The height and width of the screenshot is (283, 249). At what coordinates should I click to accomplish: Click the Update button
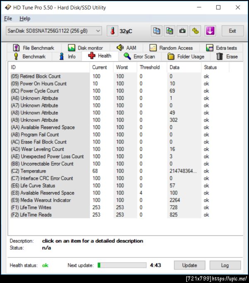tap(190, 265)
